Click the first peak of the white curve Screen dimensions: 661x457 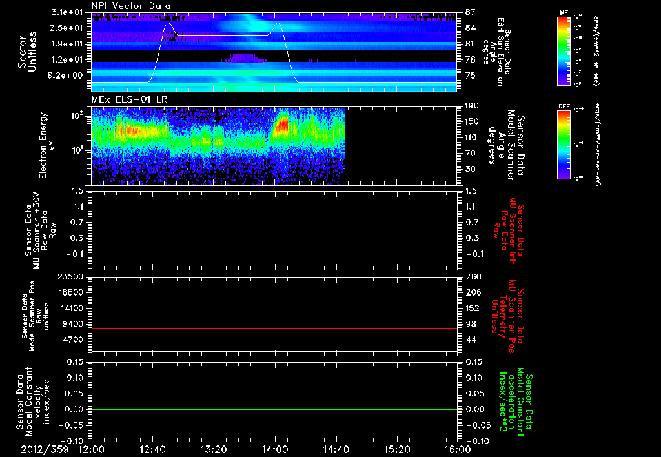click(x=169, y=23)
